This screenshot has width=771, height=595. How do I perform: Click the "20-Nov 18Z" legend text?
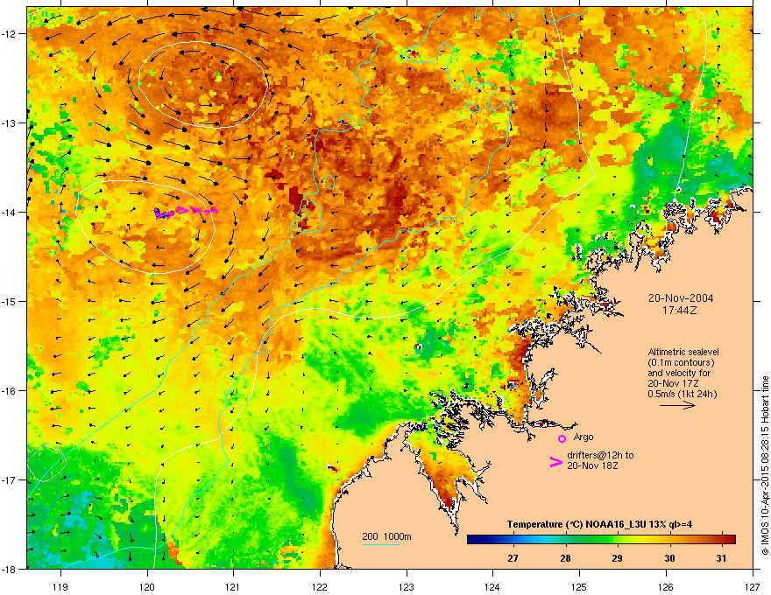pyautogui.click(x=592, y=465)
